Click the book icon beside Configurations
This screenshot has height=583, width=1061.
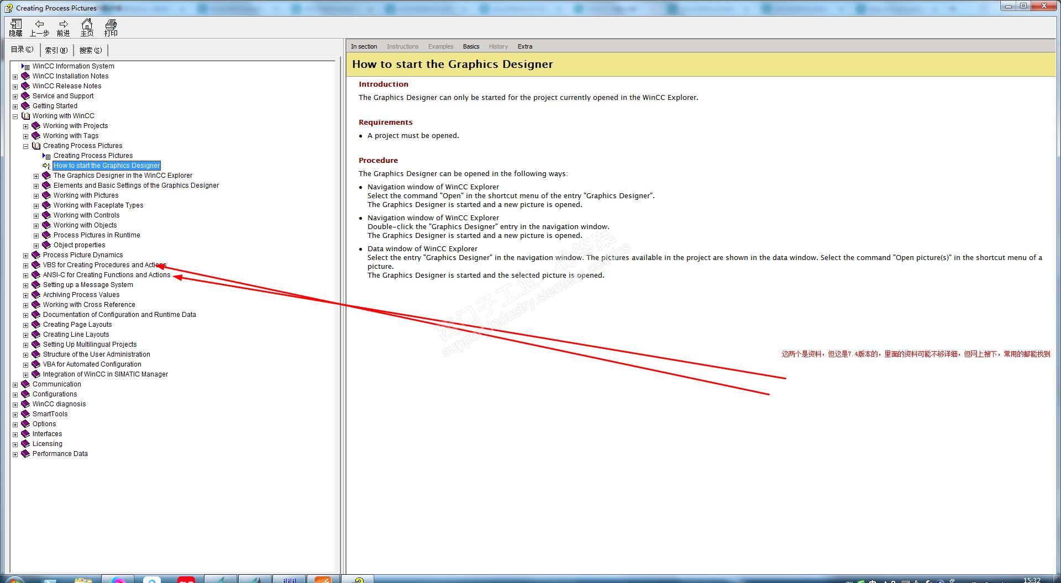(x=25, y=394)
